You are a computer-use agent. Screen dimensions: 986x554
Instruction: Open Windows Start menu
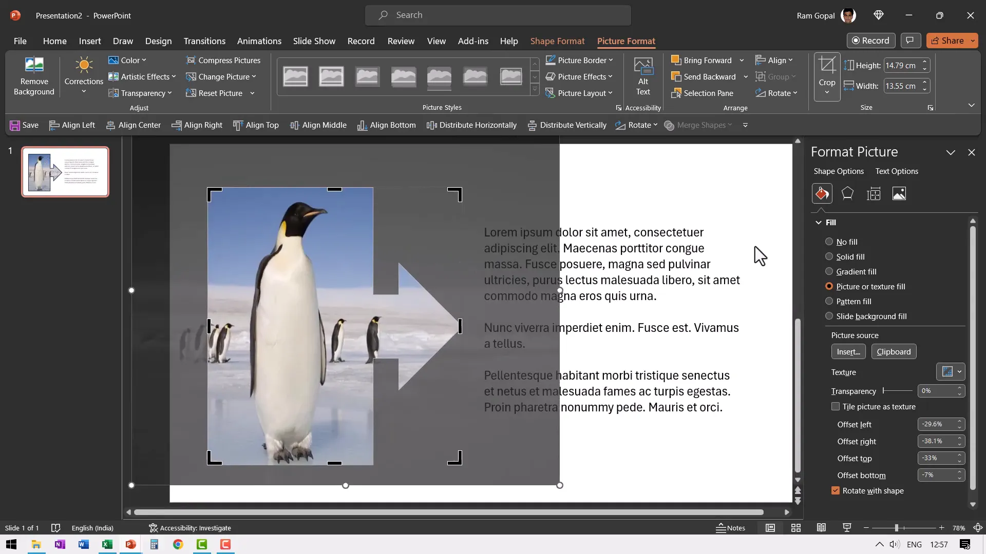tap(11, 544)
